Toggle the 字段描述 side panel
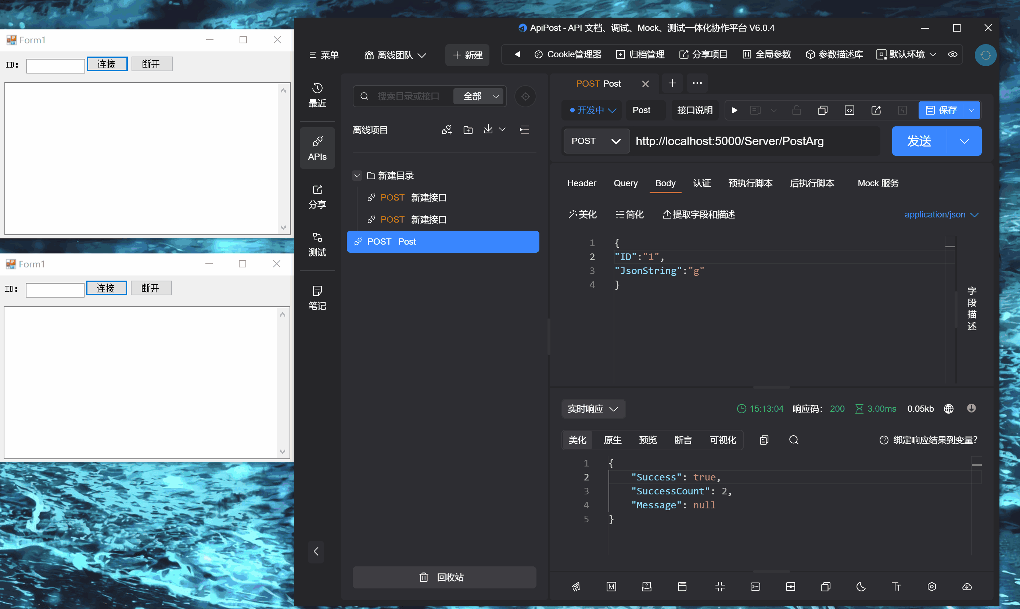The image size is (1020, 609). tap(971, 309)
